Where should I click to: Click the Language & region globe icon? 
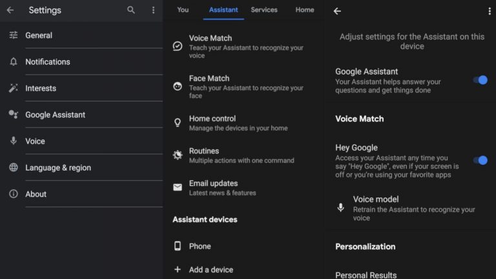tap(14, 167)
